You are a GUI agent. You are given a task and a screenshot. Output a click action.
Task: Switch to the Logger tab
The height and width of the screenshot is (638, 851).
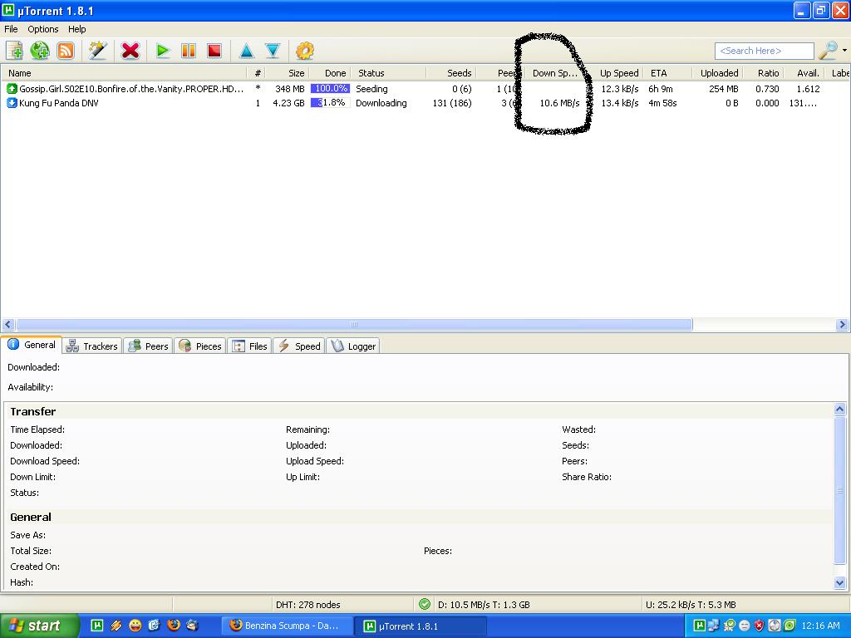pyautogui.click(x=353, y=346)
